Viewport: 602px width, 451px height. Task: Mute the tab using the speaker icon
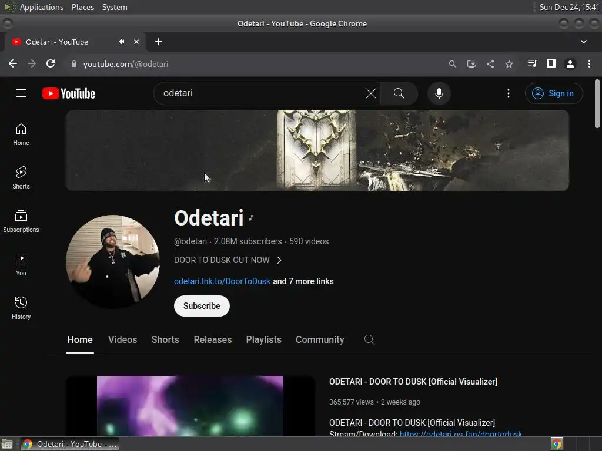tap(121, 42)
